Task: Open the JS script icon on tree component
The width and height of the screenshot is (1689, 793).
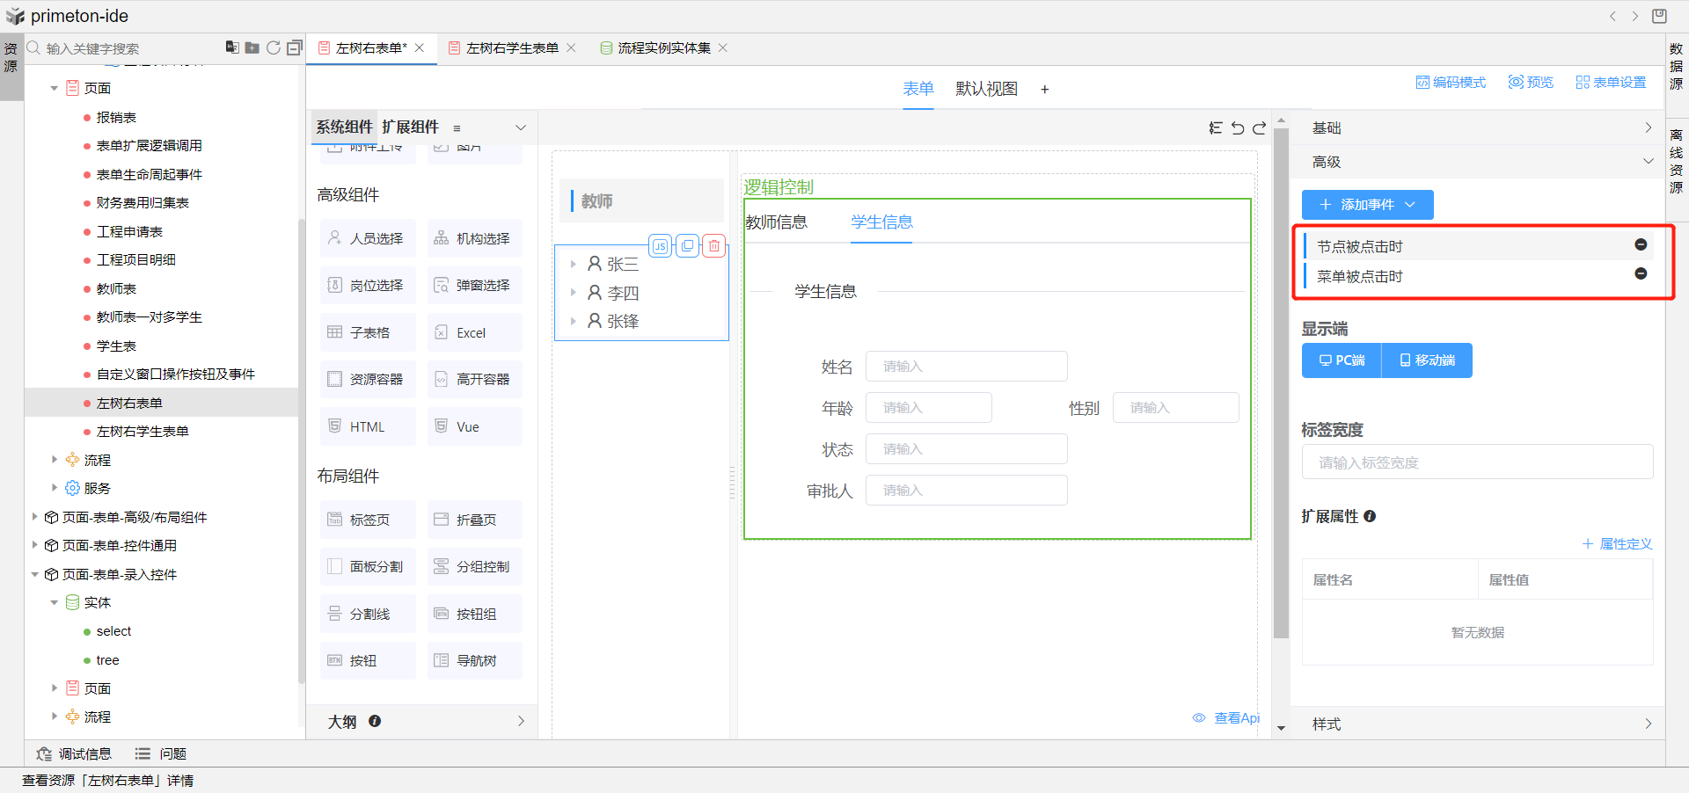Action: (660, 246)
